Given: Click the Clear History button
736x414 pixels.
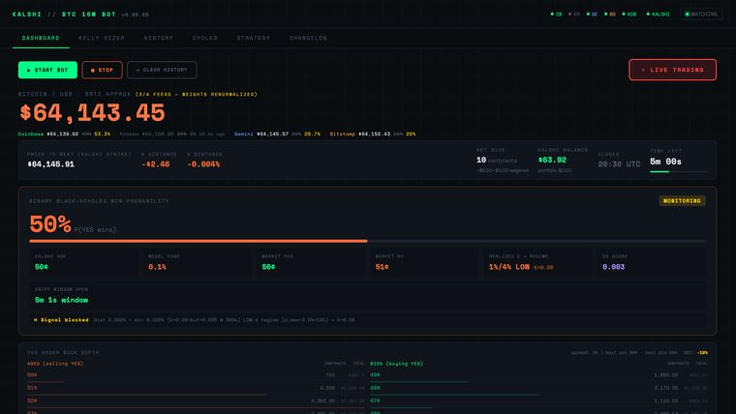Looking at the screenshot, I should 162,70.
